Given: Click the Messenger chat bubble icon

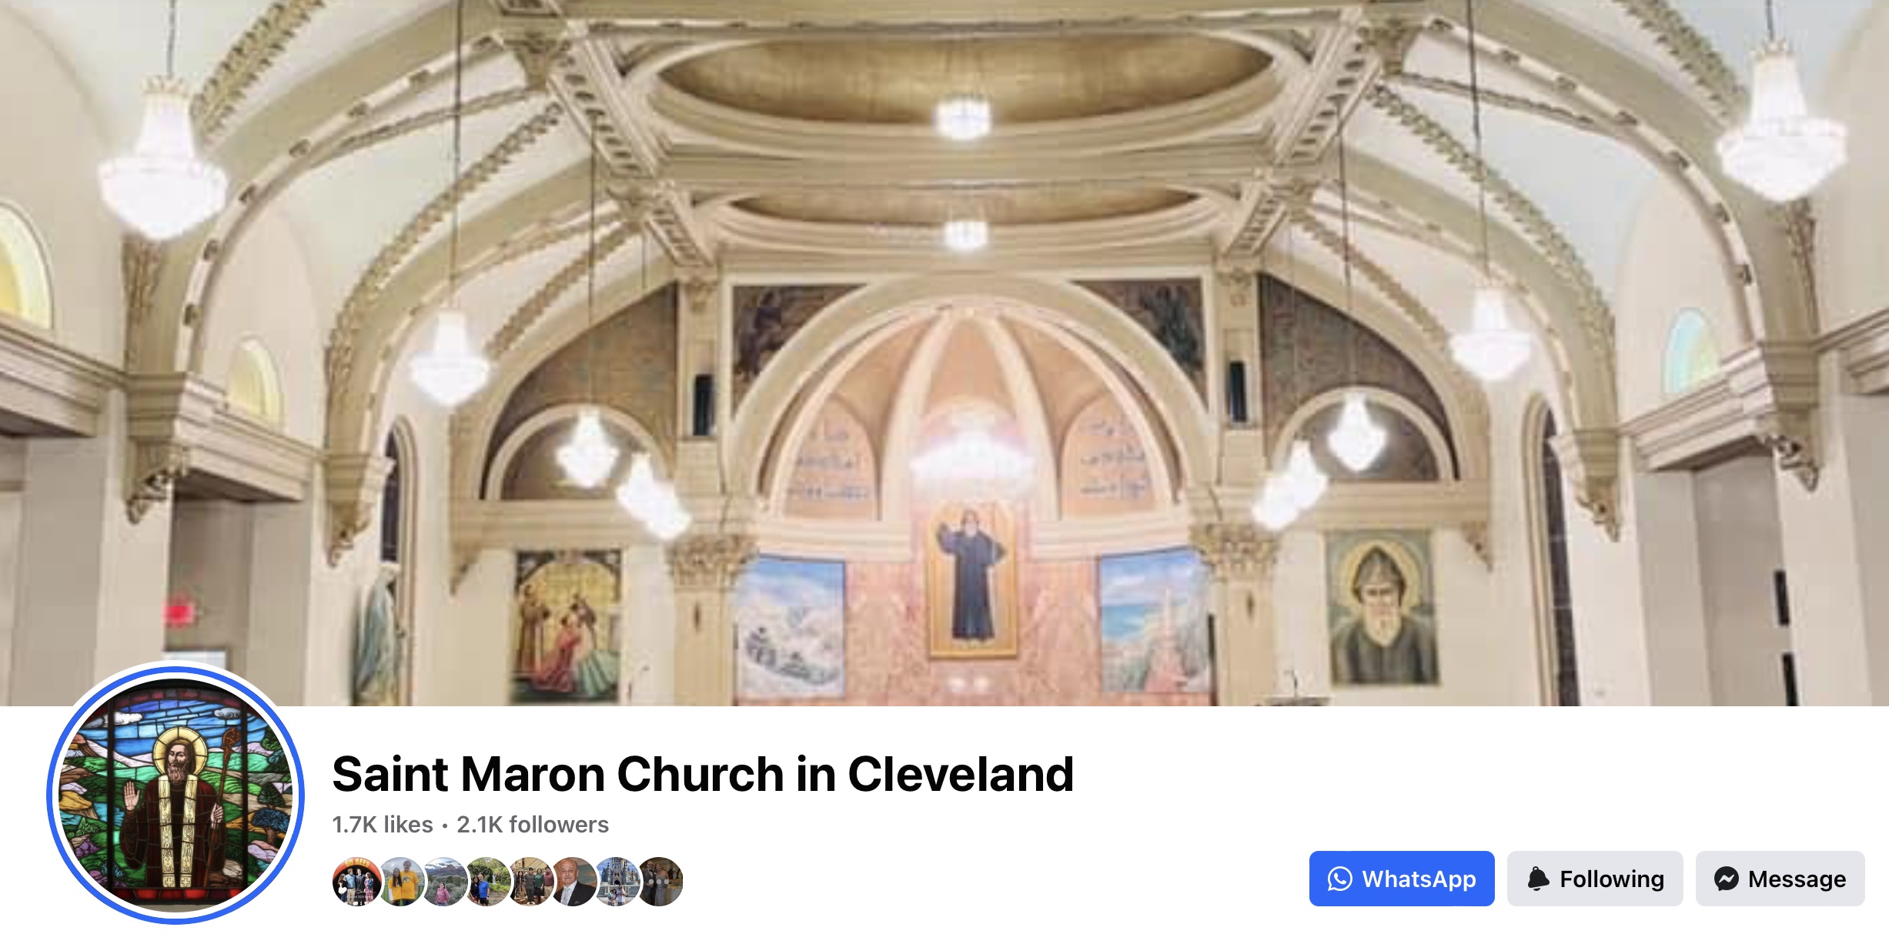Looking at the screenshot, I should coord(1727,879).
